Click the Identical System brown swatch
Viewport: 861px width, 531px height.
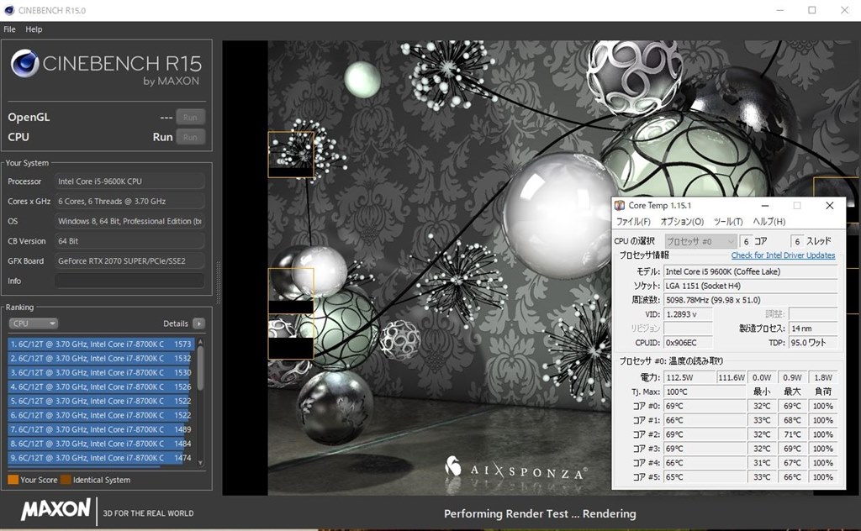66,480
